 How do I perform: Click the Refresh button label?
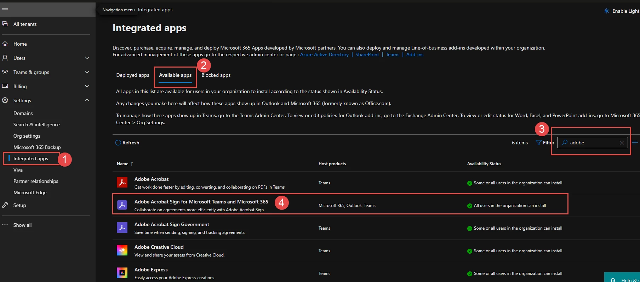[131, 143]
